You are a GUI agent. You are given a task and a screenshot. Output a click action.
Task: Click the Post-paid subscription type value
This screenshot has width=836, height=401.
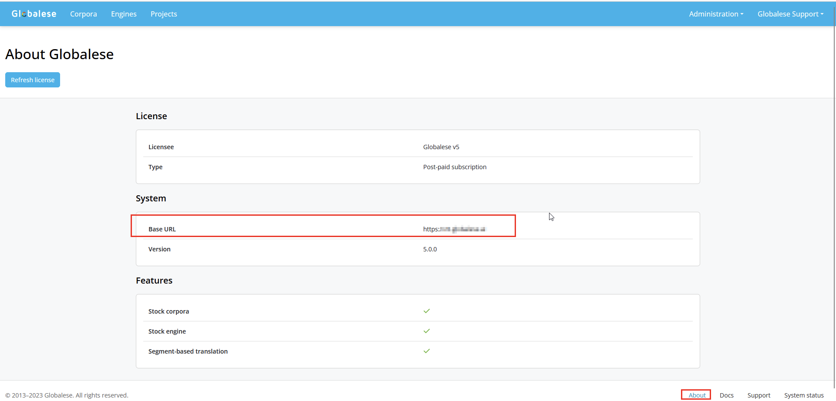tap(455, 167)
